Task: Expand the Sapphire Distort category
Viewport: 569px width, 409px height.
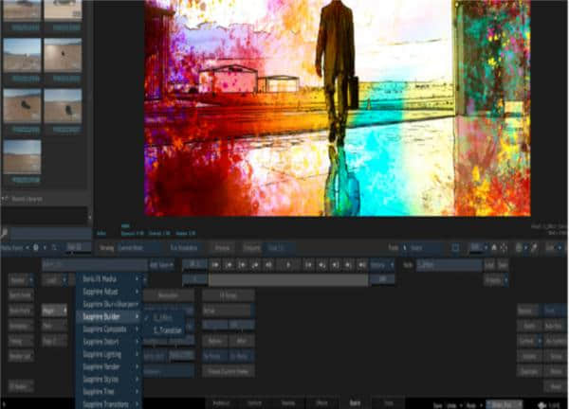Action: pos(105,341)
